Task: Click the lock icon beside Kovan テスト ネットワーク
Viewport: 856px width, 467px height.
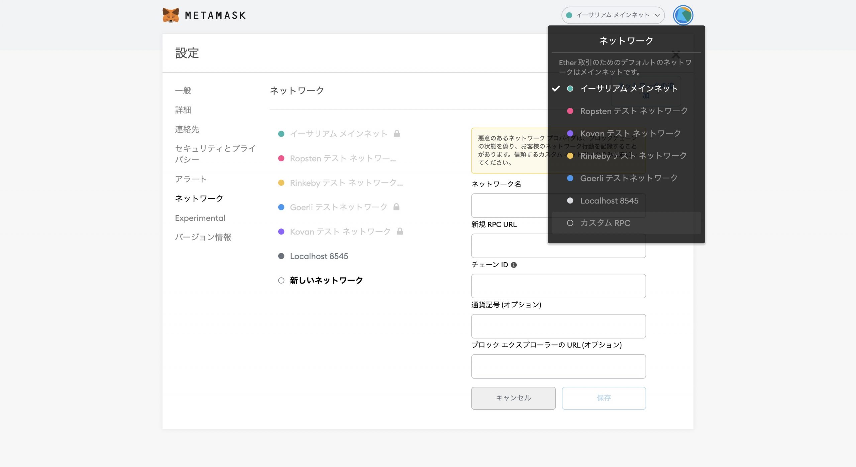Action: click(400, 231)
